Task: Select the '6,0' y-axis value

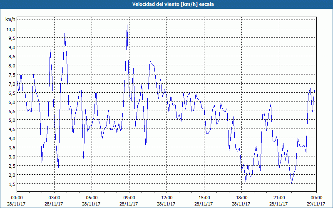Action: click(12, 102)
